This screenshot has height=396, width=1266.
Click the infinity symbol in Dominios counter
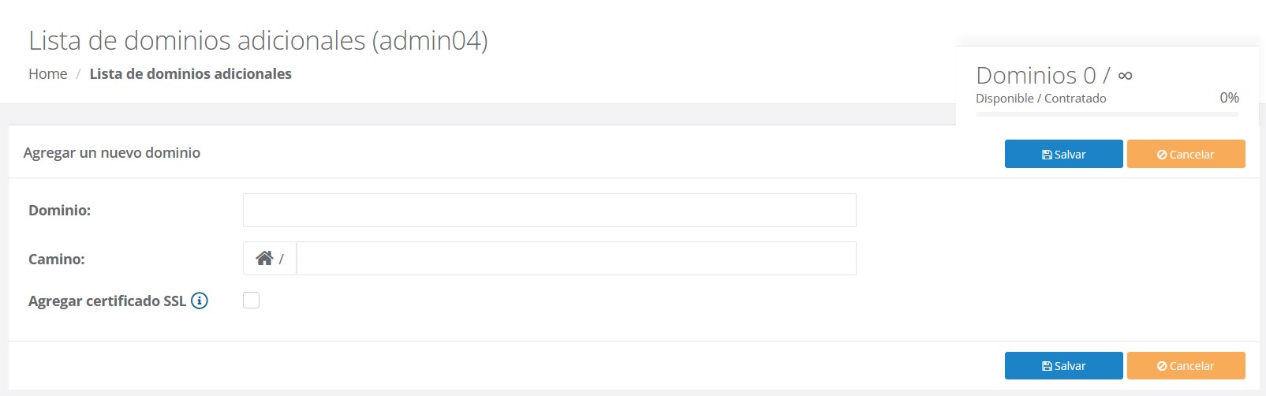click(x=1126, y=76)
